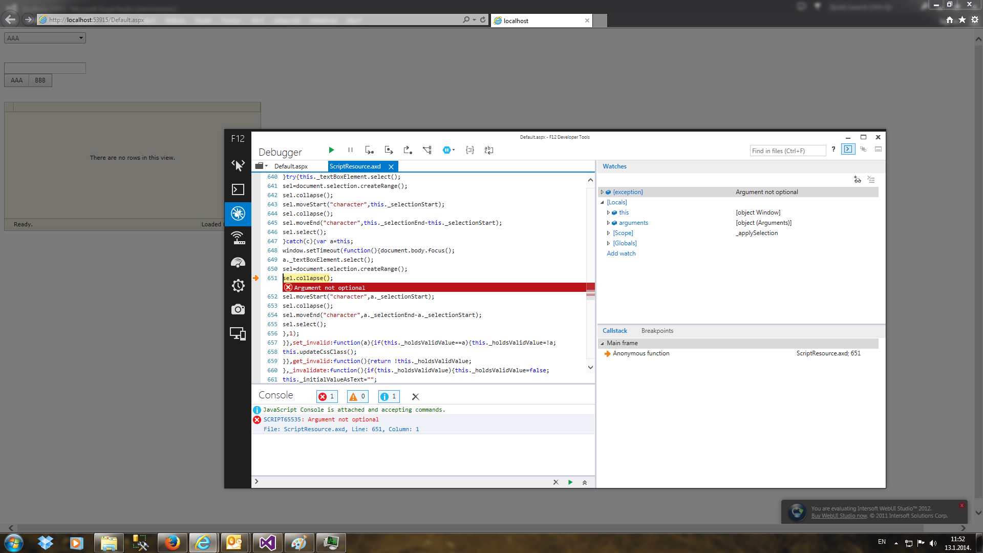Switch to the Breakpoints tab
Image resolution: width=983 pixels, height=553 pixels.
coord(657,331)
